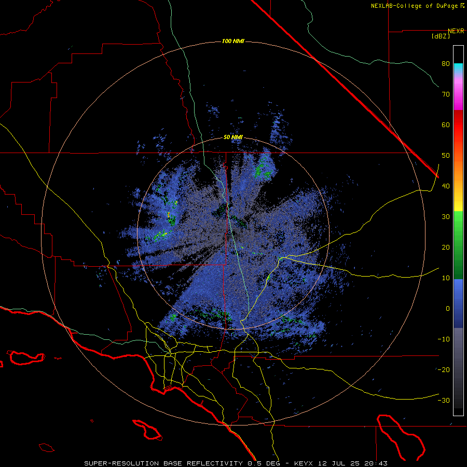Click the 80 dBZ scale value
Screen dimensions: 467x467
coord(446,64)
